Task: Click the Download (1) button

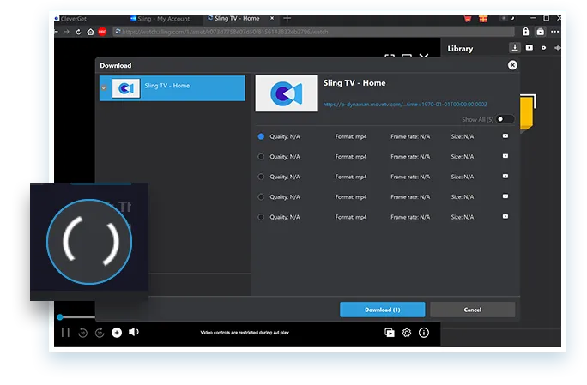Action: click(x=382, y=310)
